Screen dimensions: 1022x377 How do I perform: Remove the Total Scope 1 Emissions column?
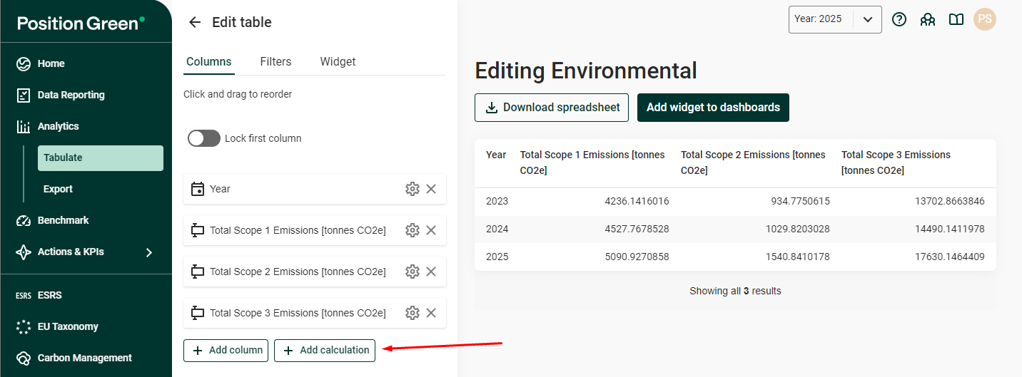pyautogui.click(x=431, y=230)
